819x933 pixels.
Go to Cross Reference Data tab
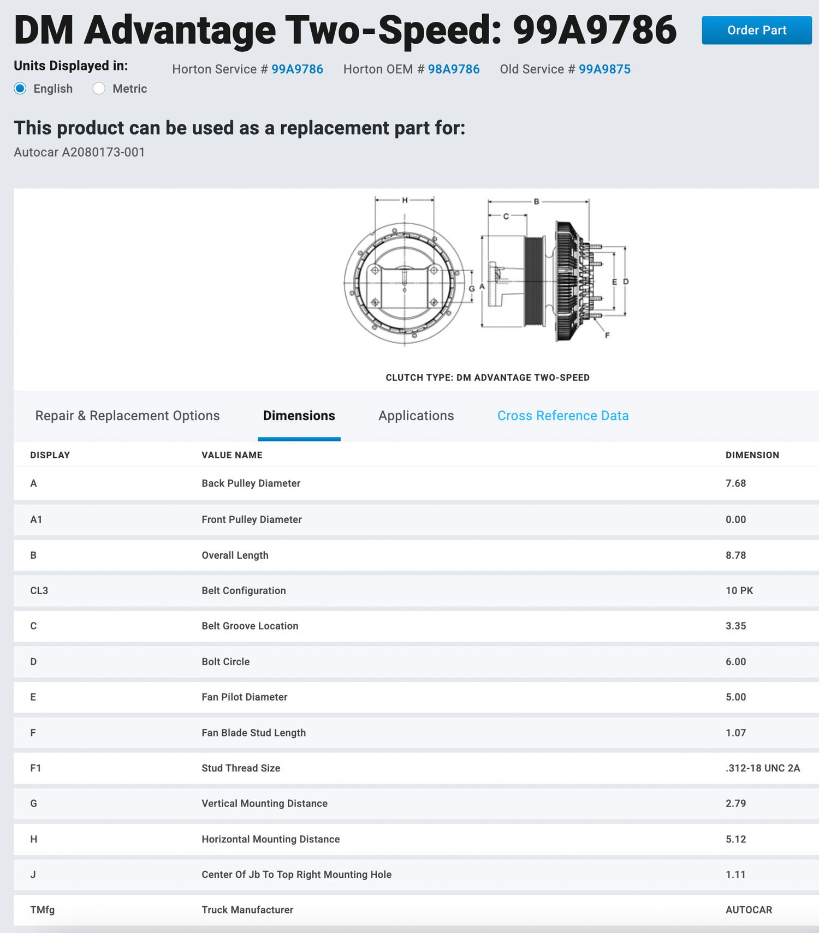click(x=563, y=416)
